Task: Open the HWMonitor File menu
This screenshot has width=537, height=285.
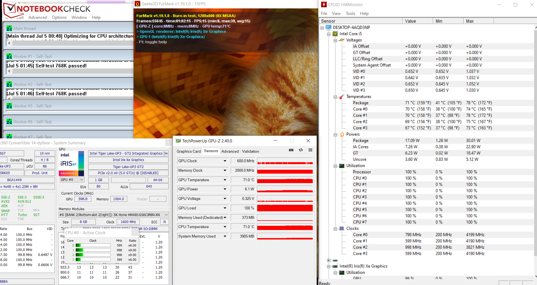Action: pos(324,13)
